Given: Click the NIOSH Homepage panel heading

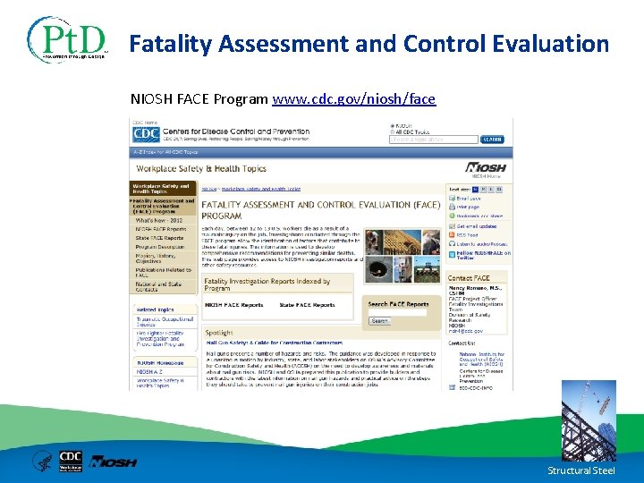Looking at the screenshot, I should coord(160,363).
